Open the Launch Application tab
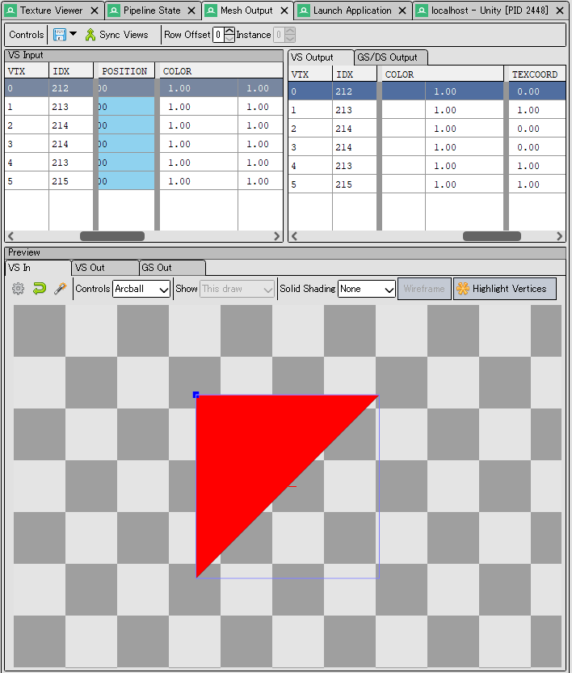Viewport: 572px width, 673px height. coord(352,11)
